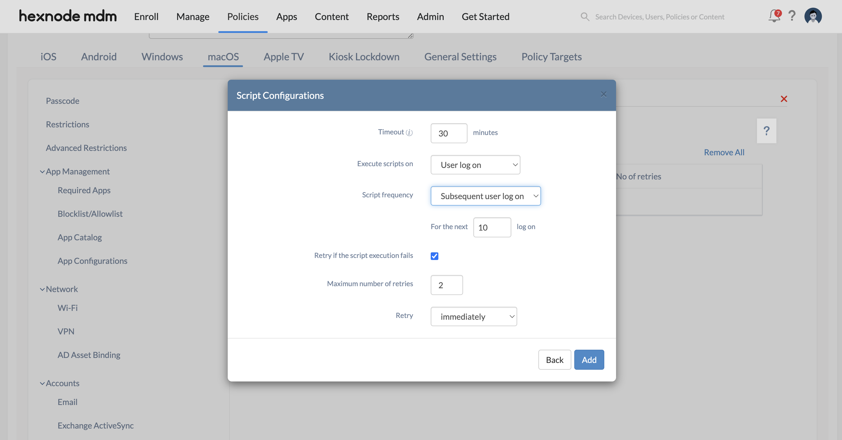This screenshot has width=842, height=440.
Task: Click the Timeout minutes input field
Action: [x=449, y=133]
